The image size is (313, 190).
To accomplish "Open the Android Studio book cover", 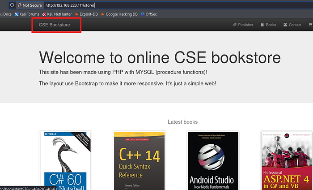I will [213, 160].
